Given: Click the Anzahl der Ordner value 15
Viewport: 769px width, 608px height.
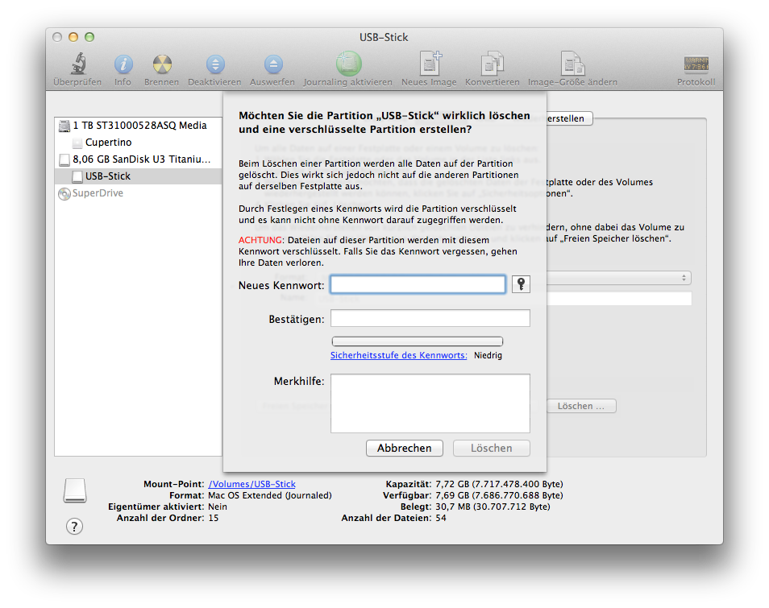Looking at the screenshot, I should [214, 518].
